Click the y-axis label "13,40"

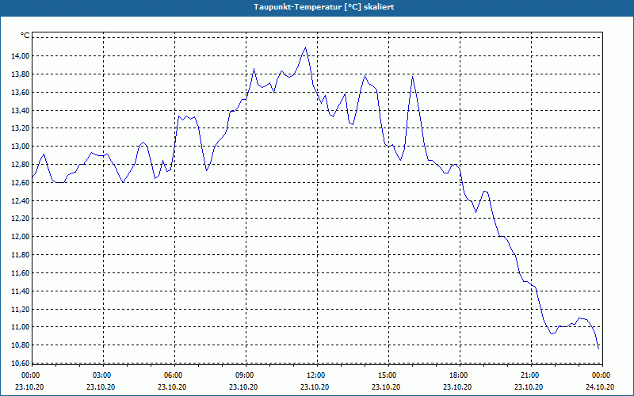pyautogui.click(x=21, y=110)
